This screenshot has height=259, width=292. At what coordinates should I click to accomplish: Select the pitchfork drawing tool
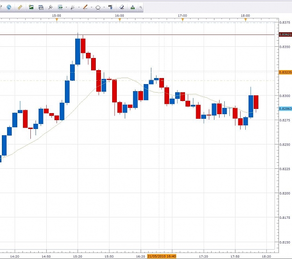(x=50, y=7)
